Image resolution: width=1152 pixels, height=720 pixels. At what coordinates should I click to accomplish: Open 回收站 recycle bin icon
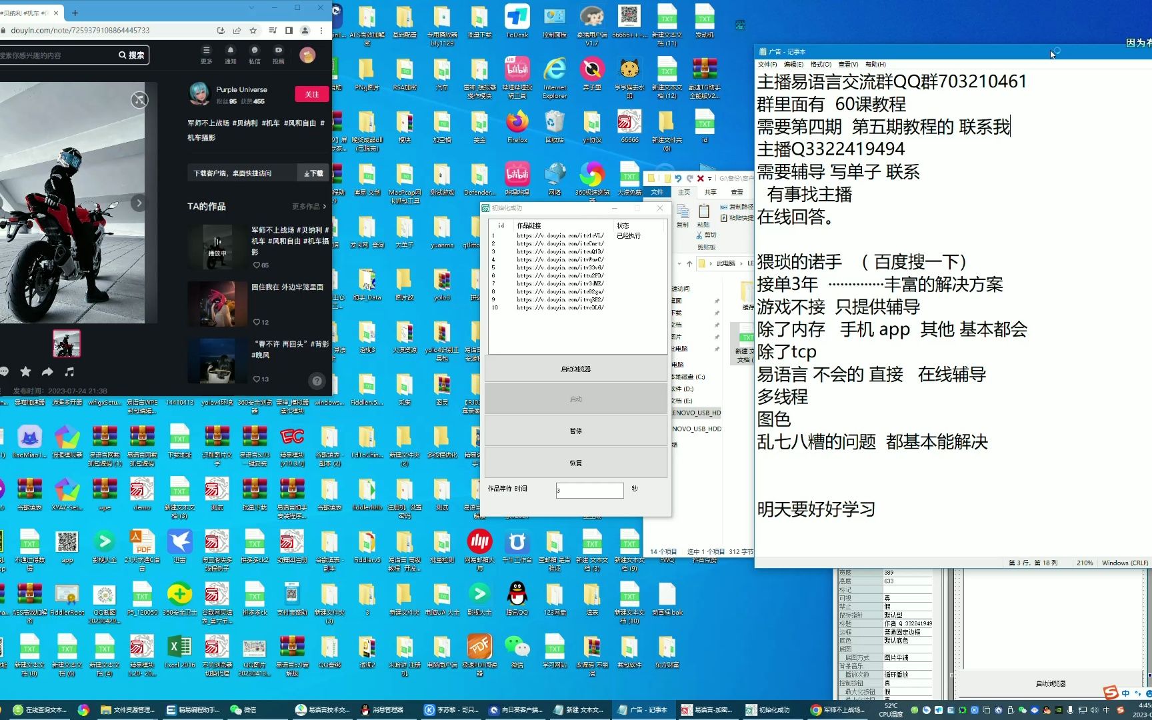pos(555,127)
